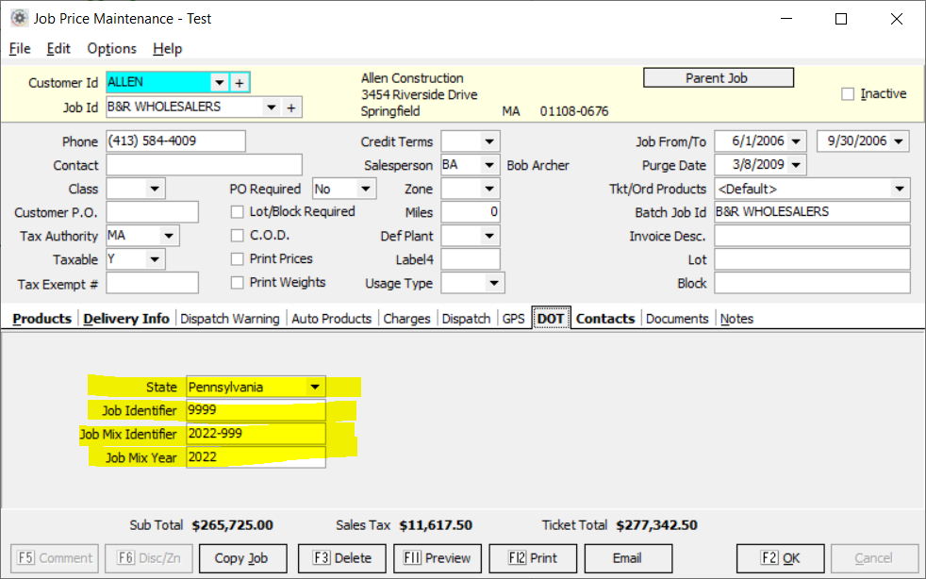Screen dimensions: 926x579
Task: Enable the Inactive checkbox
Action: tap(848, 94)
